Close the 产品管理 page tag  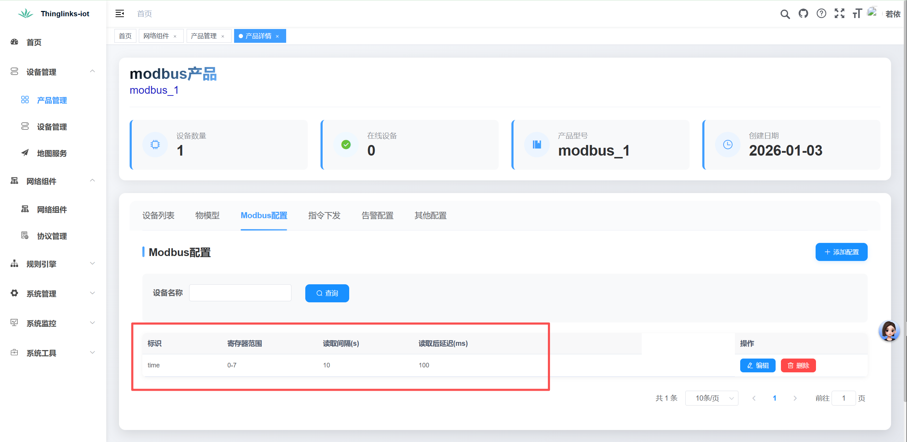point(223,36)
